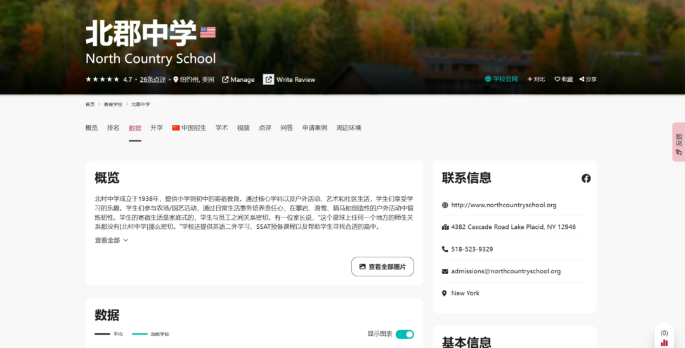The height and width of the screenshot is (348, 685).
Task: Open the 升学 tab
Action: [157, 128]
